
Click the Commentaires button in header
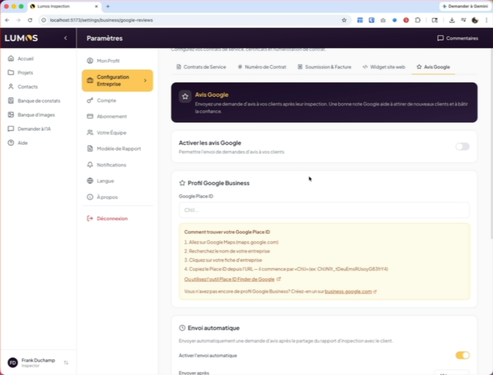click(x=458, y=38)
